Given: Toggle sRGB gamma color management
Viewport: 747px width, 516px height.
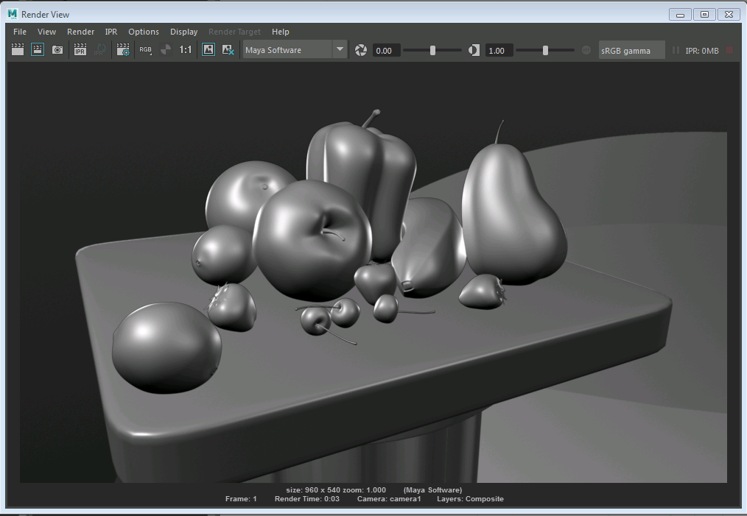Looking at the screenshot, I should (x=631, y=50).
